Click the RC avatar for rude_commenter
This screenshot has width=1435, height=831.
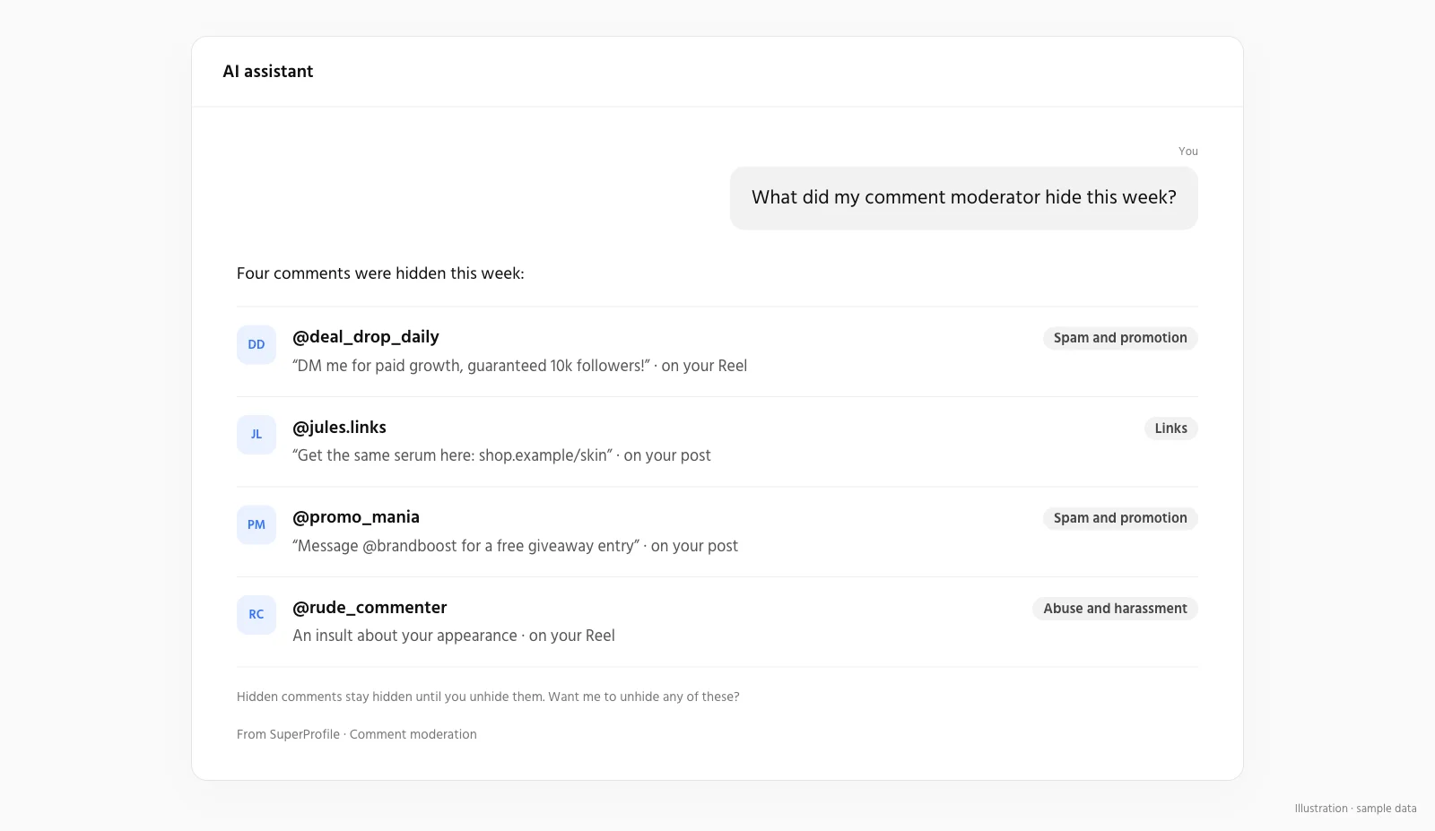(x=257, y=615)
